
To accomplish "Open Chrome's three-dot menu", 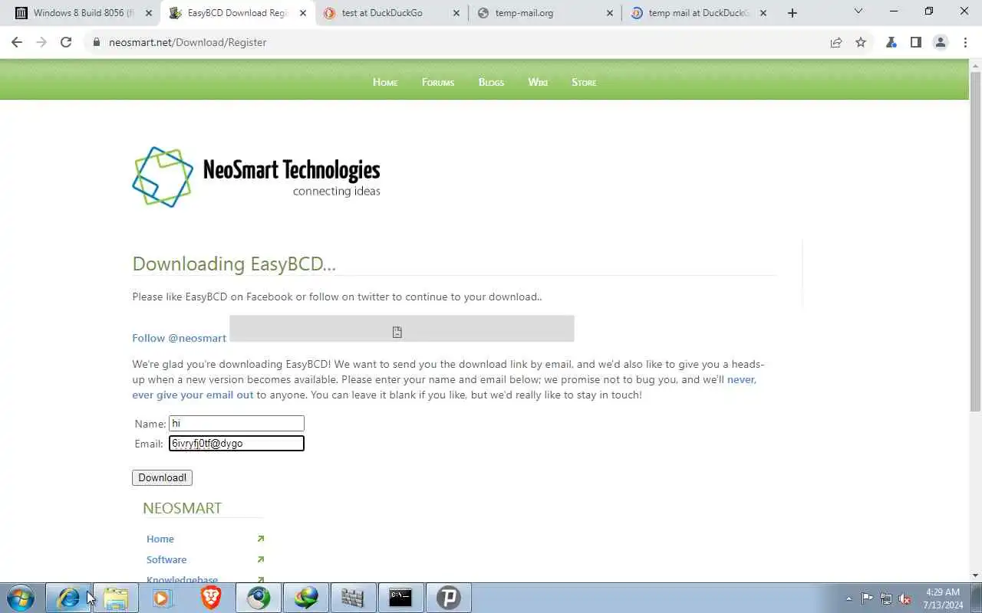I will click(965, 42).
